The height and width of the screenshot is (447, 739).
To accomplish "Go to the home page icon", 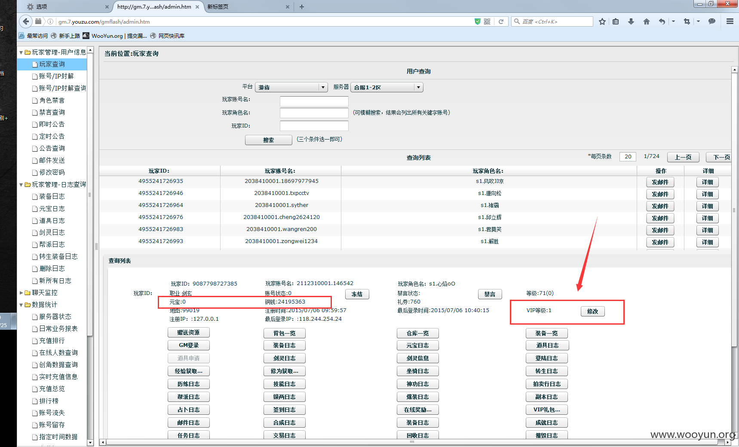I will pos(646,21).
